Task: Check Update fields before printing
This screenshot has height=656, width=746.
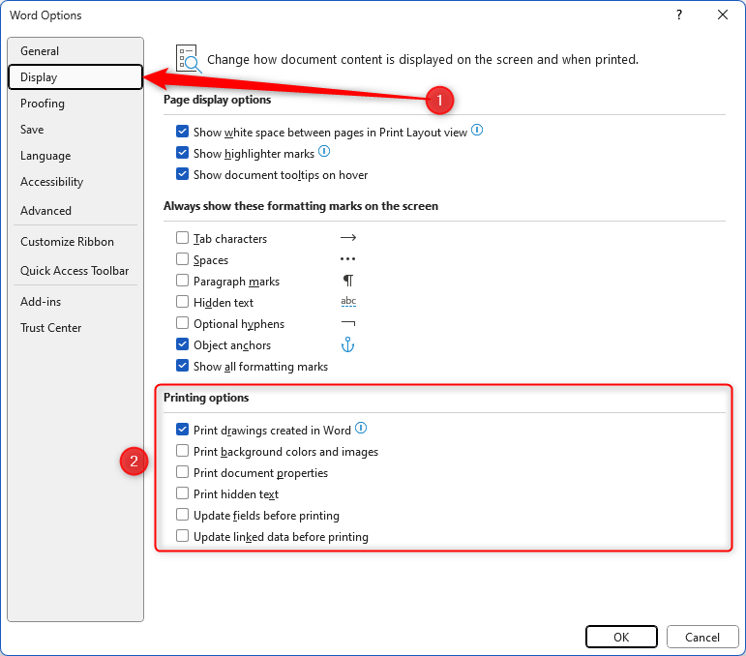Action: tap(182, 516)
